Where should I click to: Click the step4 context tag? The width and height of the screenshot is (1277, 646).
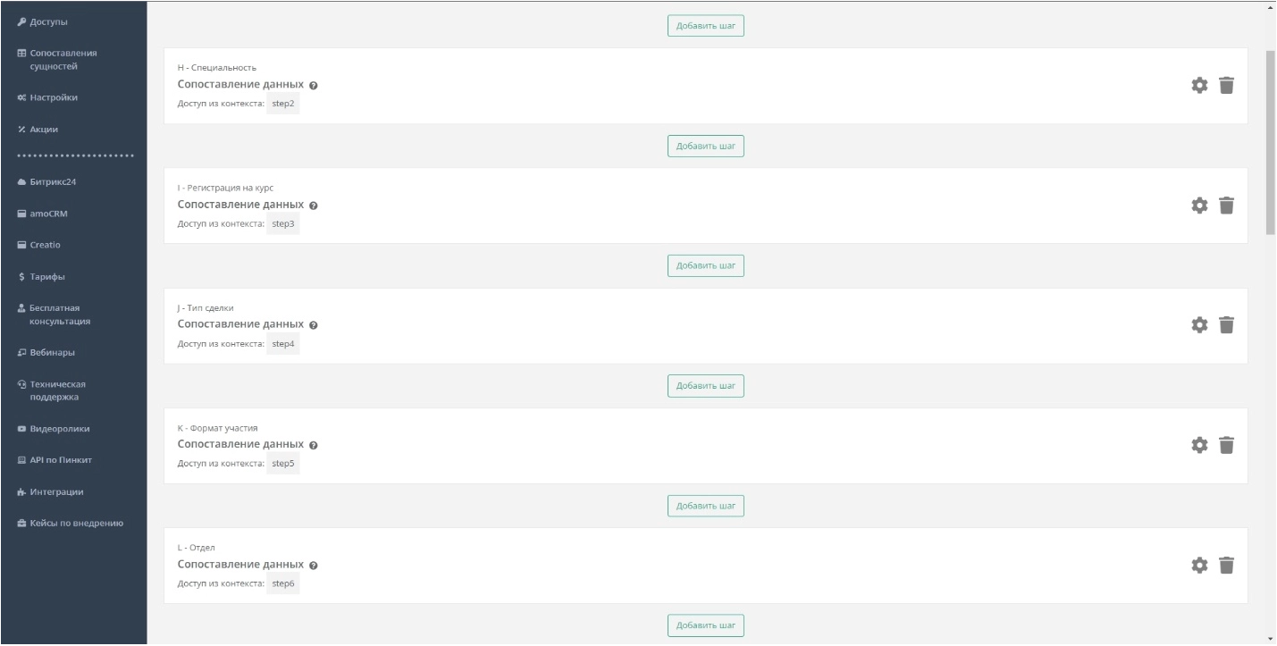click(283, 344)
